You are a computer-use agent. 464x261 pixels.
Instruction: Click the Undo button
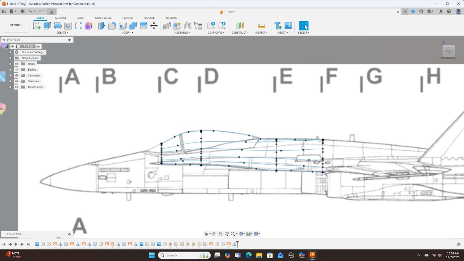click(x=31, y=12)
